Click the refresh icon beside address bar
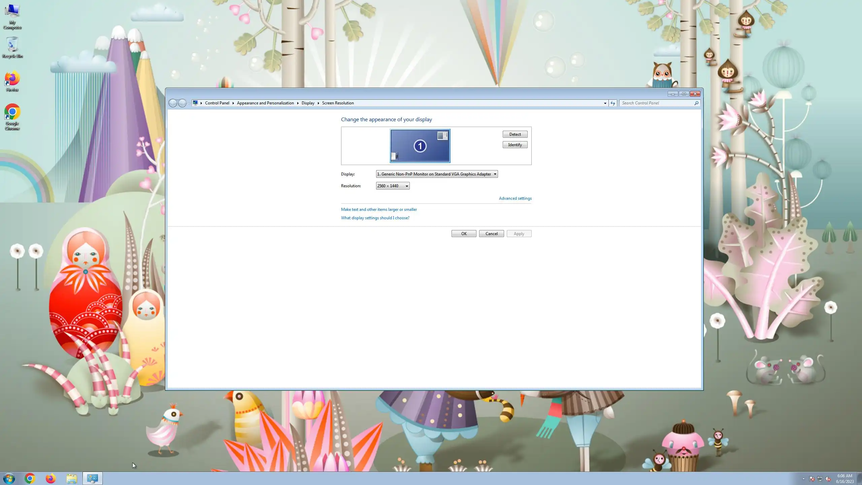 coord(612,103)
